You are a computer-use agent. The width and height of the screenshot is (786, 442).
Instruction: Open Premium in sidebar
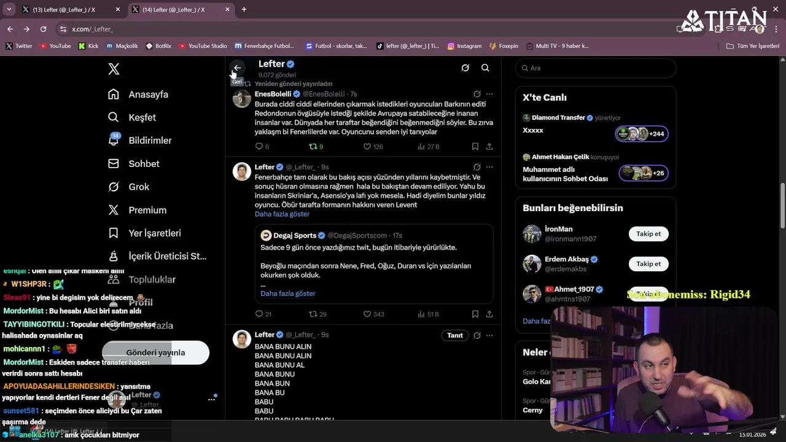pos(138,210)
